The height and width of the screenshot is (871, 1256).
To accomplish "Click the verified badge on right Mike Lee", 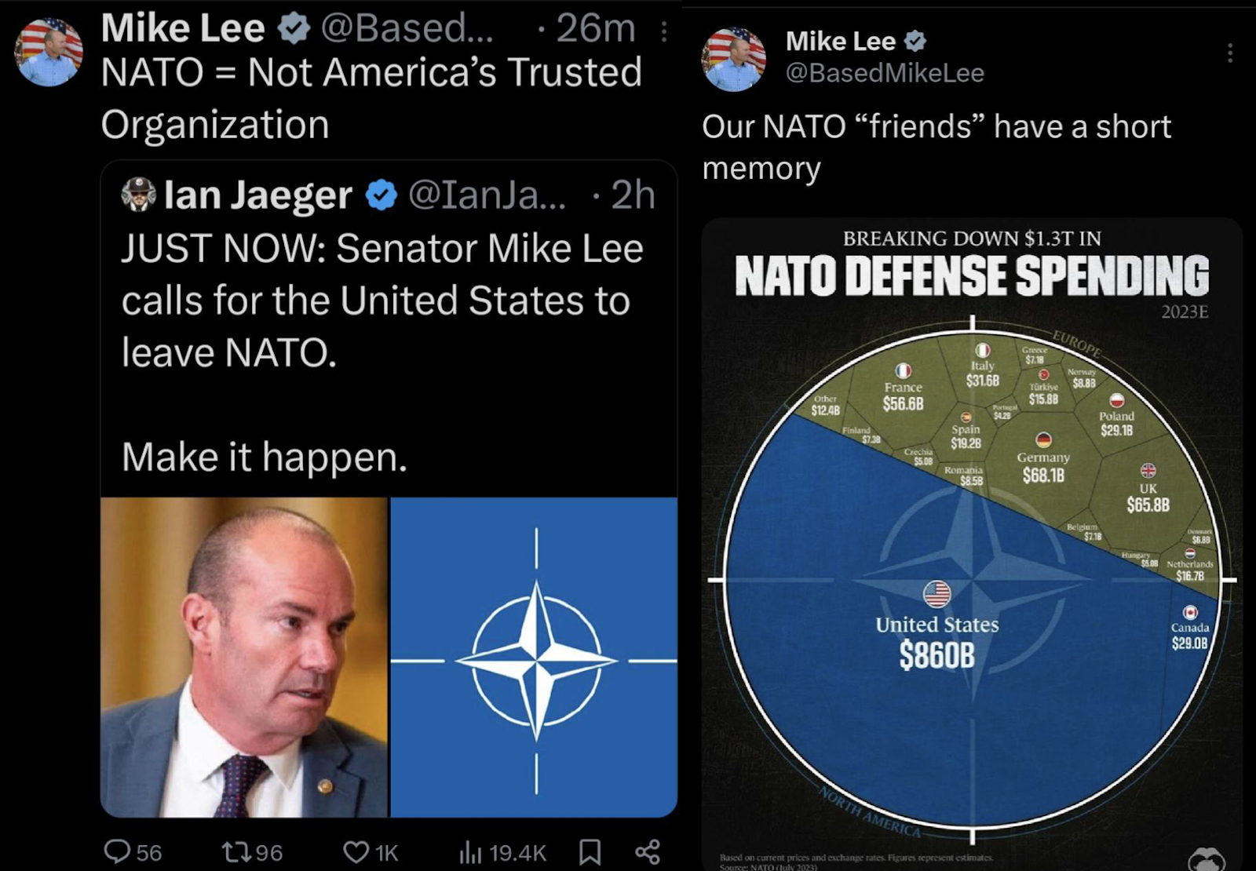I will [915, 41].
